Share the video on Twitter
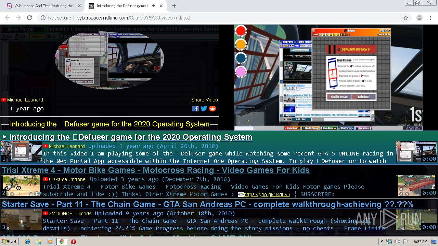This screenshot has height=246, width=438. 204,109
